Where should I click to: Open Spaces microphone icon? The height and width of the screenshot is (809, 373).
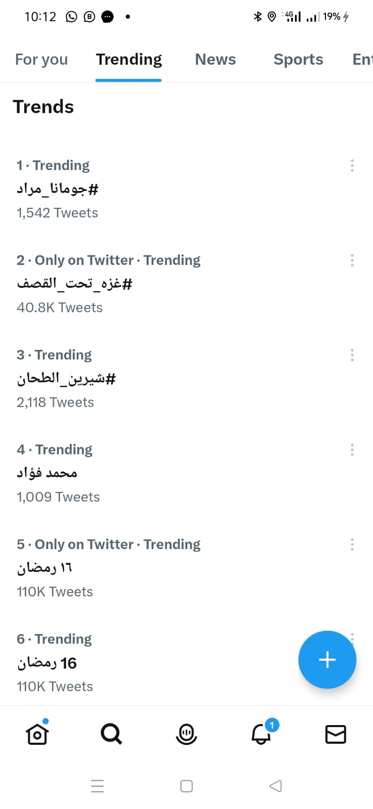[x=186, y=734]
